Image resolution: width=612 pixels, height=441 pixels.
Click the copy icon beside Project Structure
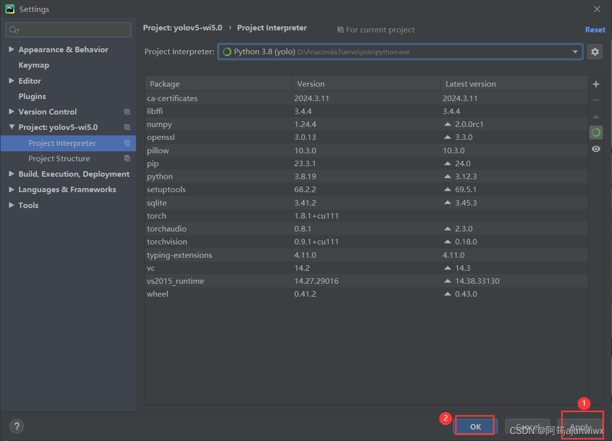point(127,159)
